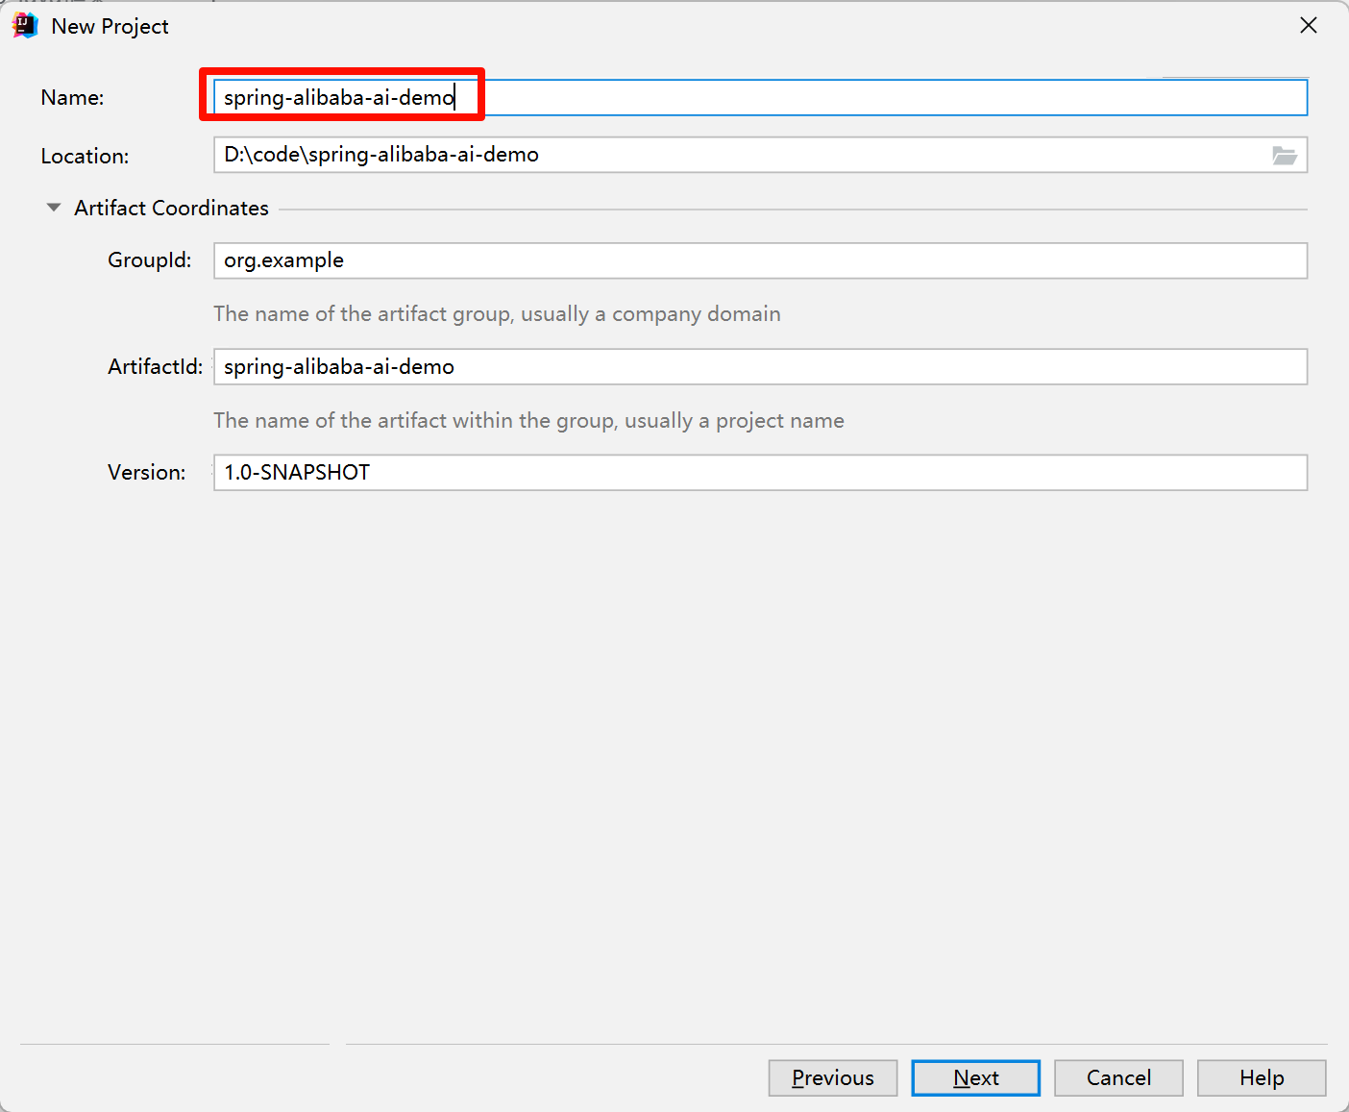1349x1112 pixels.
Task: Click the Name label
Action: 73,97
